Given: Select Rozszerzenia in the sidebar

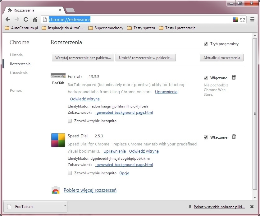Looking at the screenshot, I should (x=20, y=64).
